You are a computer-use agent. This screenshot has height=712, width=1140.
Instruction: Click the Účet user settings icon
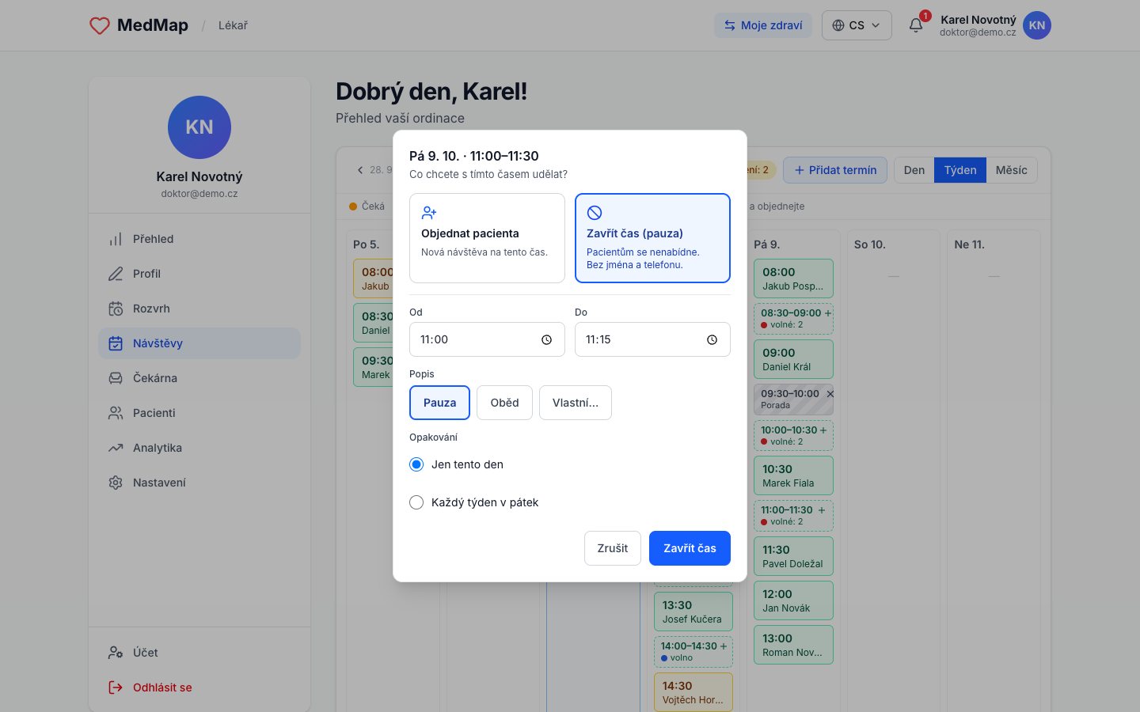tap(116, 653)
